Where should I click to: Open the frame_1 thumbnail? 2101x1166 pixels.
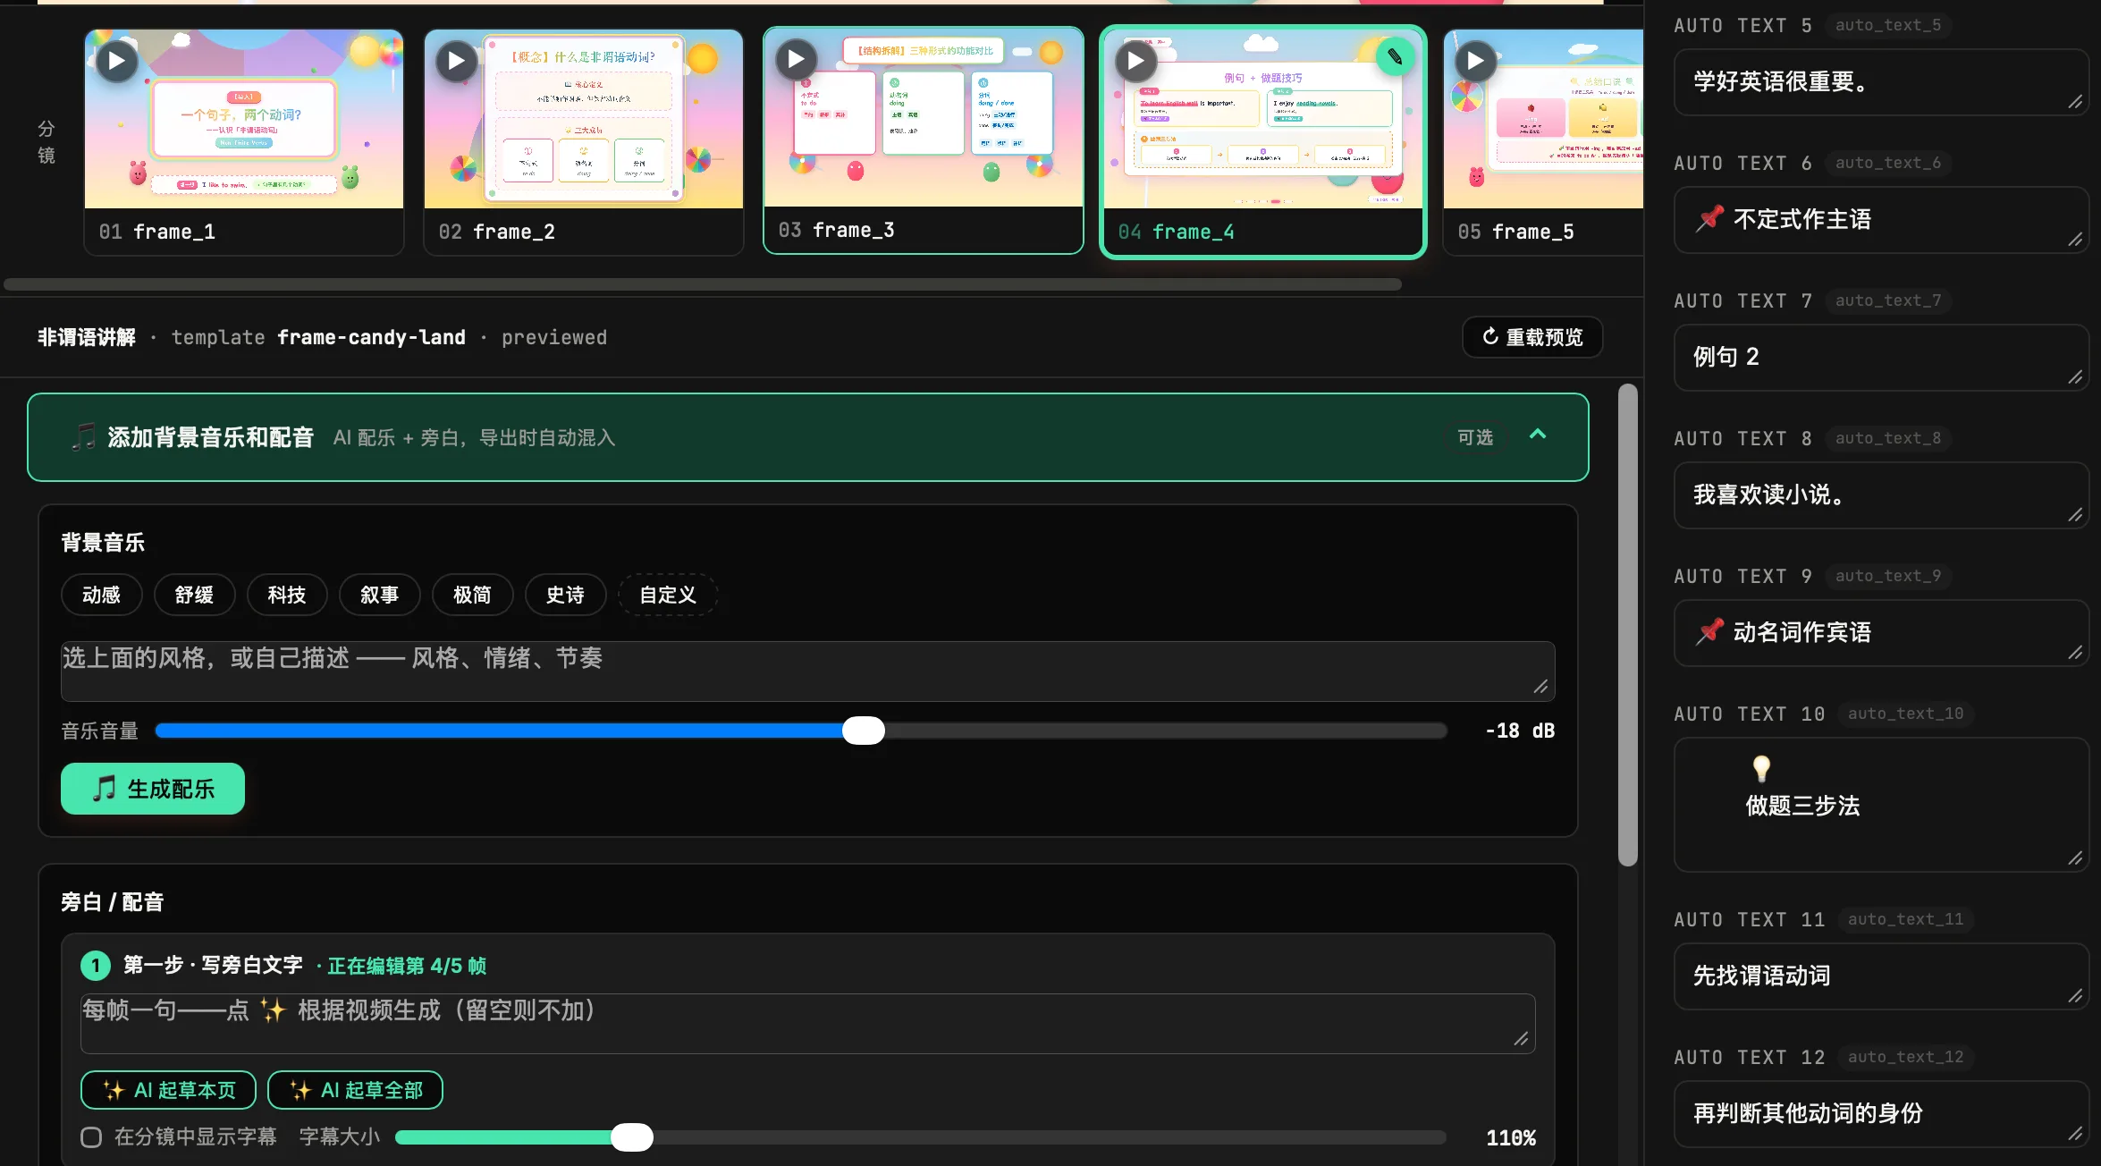pyautogui.click(x=244, y=119)
